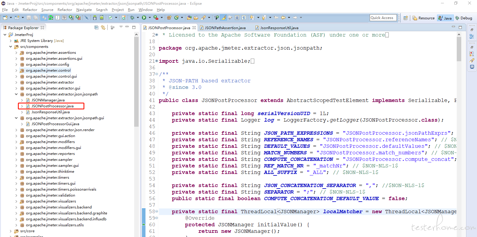Click the Next Annotation arrow icon

tap(252, 18)
